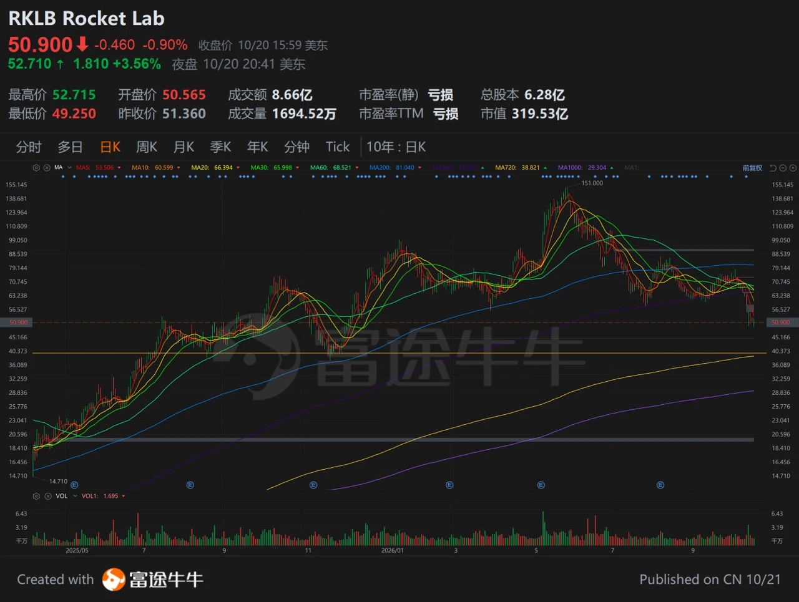Toggle the MA200 moving average line
Image resolution: width=799 pixels, height=602 pixels.
[x=396, y=168]
